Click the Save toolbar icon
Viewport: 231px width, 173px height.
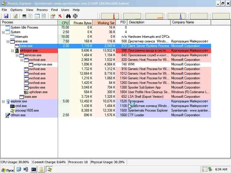(6, 16)
